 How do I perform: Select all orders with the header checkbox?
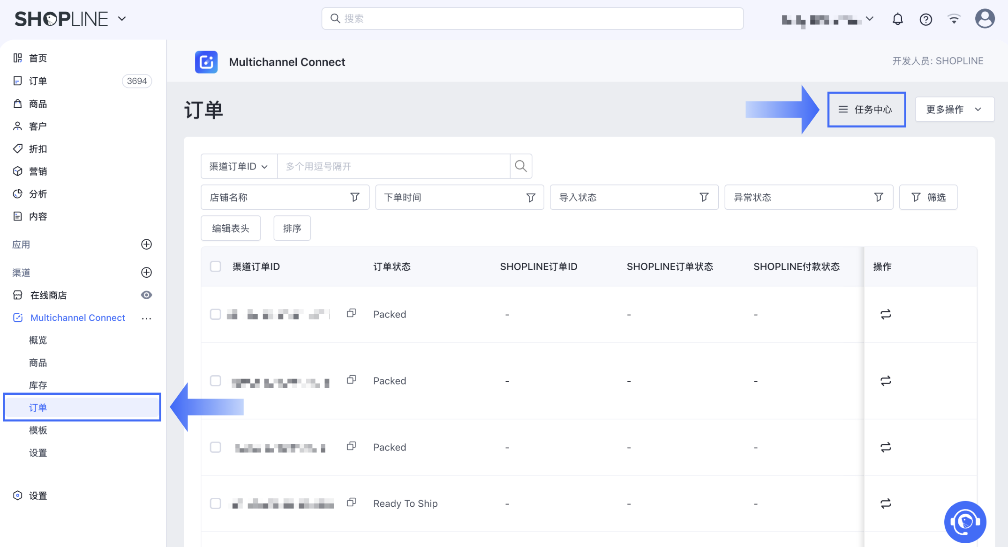[x=216, y=266]
